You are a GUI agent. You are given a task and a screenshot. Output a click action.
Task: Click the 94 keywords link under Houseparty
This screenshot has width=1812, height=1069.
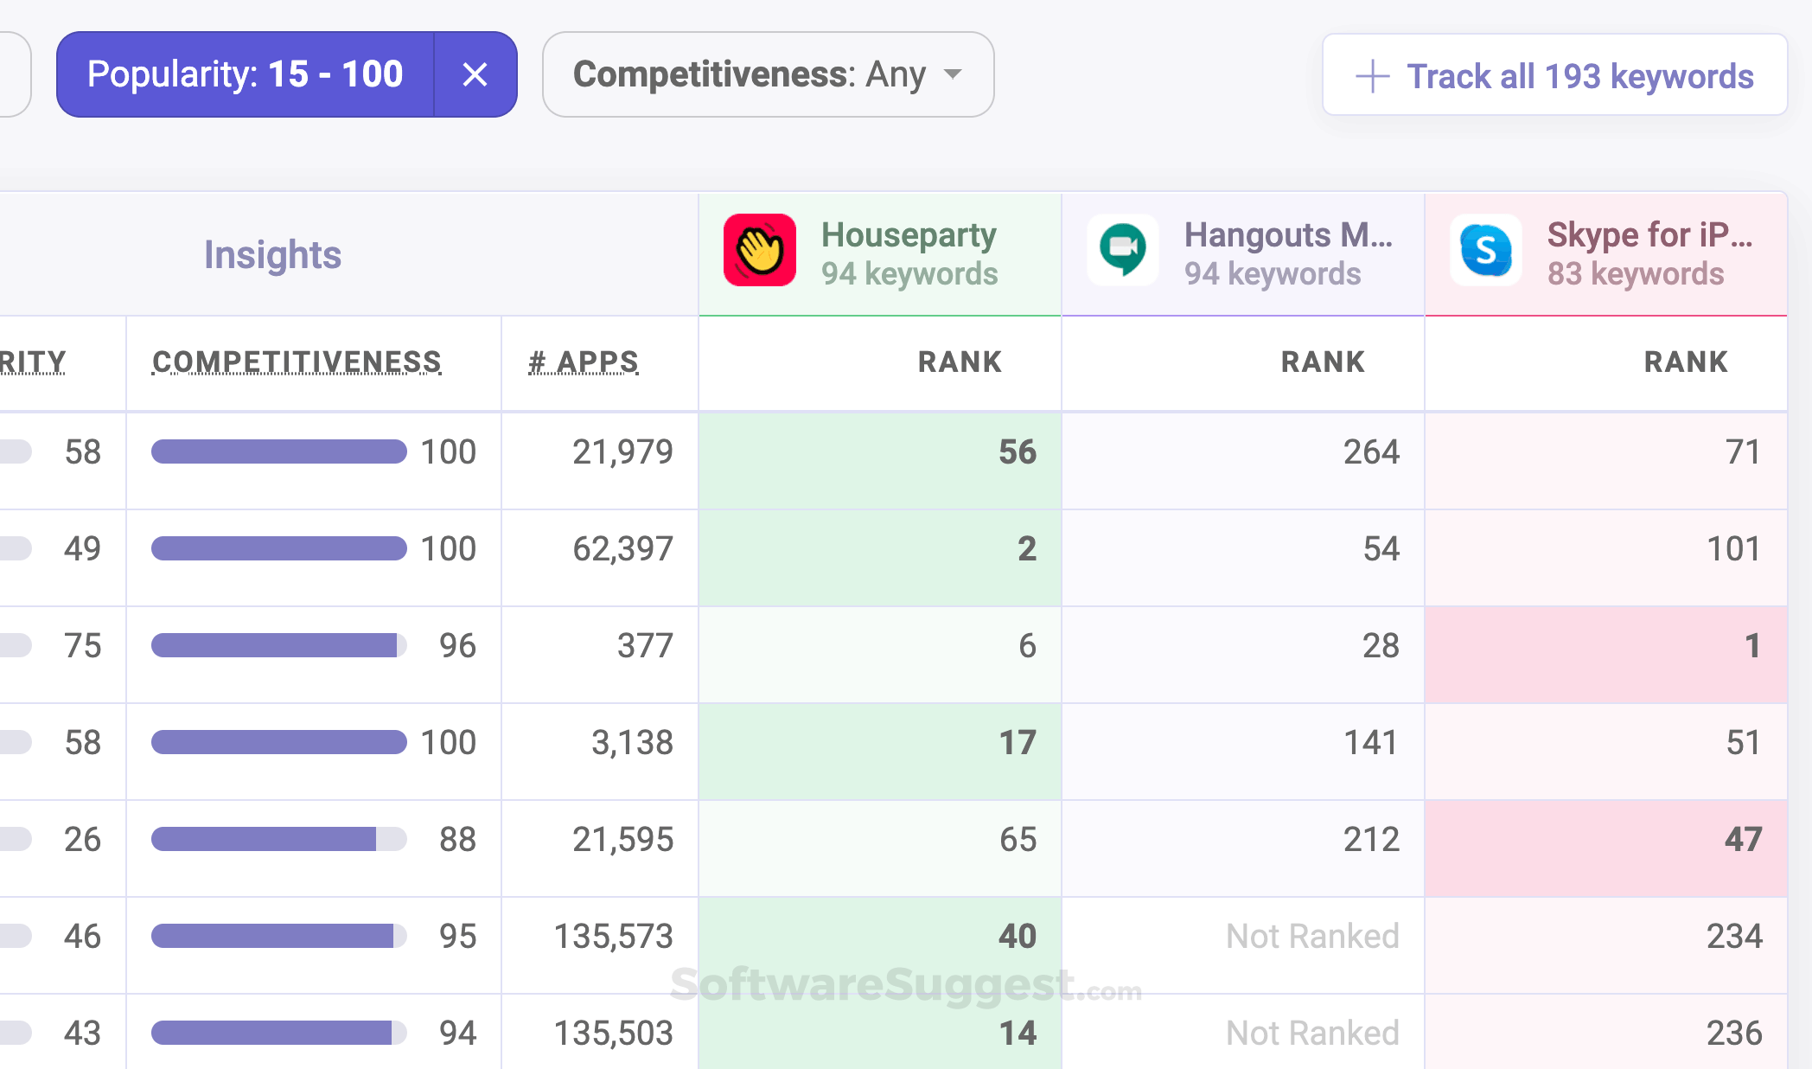pyautogui.click(x=909, y=274)
